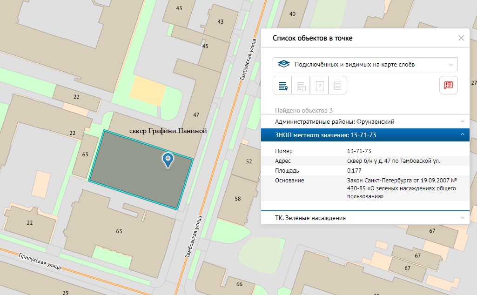
Task: Click the red report message icon
Action: click(x=449, y=85)
